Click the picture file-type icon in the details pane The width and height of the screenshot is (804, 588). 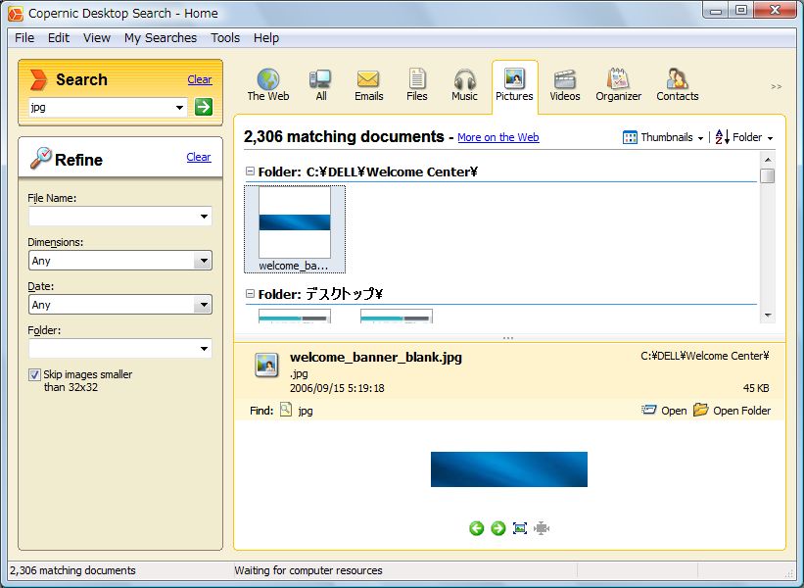coord(266,366)
